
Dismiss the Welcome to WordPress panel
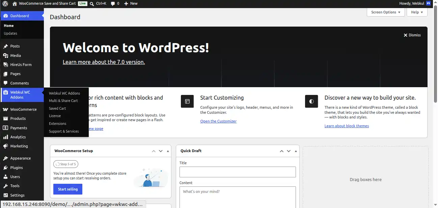coord(412,35)
